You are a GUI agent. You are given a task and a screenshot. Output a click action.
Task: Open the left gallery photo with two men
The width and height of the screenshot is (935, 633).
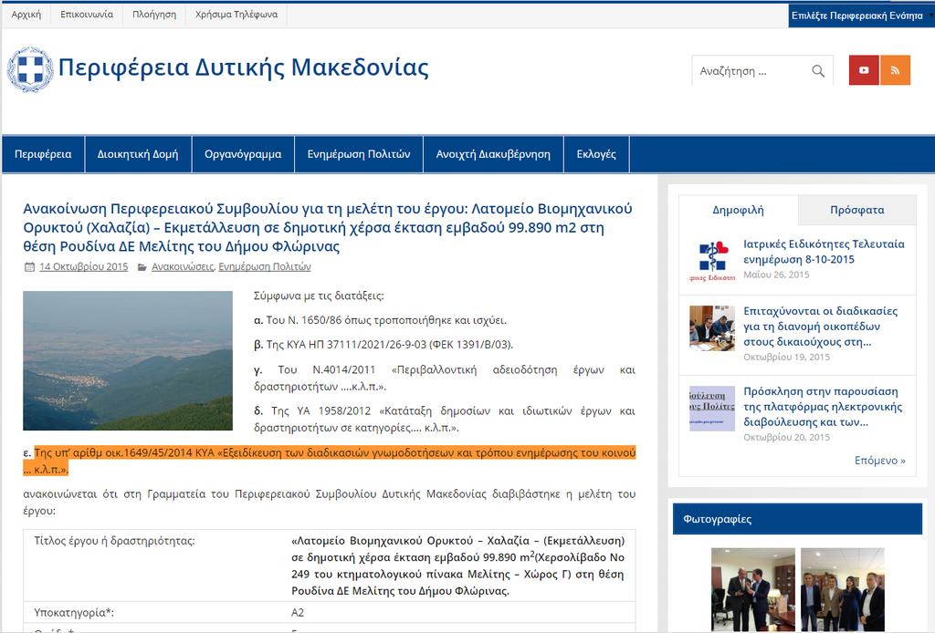pos(753,589)
